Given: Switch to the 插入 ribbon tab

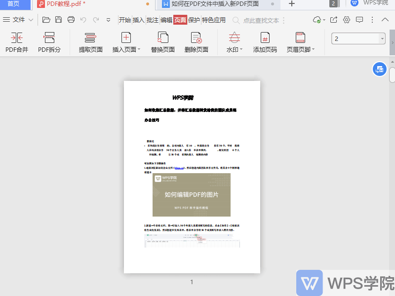Looking at the screenshot, I should coord(138,20).
